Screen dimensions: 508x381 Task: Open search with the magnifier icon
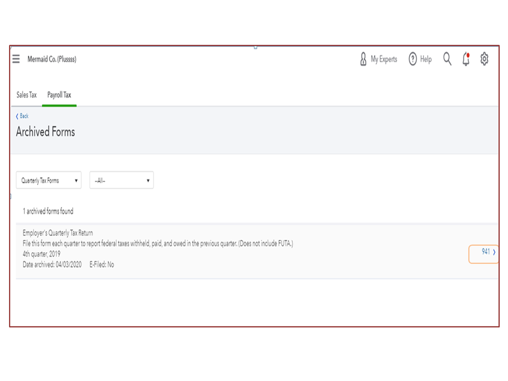[x=447, y=59]
